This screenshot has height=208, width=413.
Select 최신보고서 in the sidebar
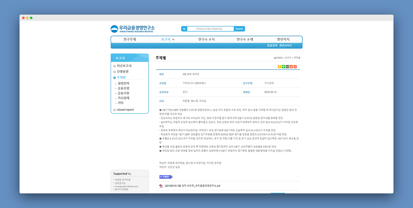pos(124,66)
